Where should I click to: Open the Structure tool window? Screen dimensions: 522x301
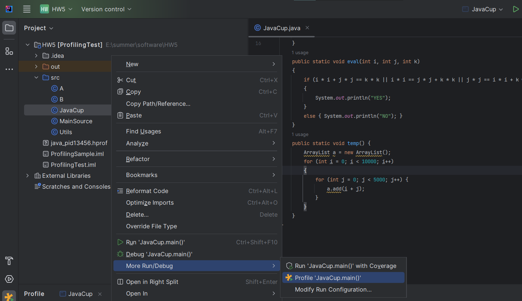(9, 51)
